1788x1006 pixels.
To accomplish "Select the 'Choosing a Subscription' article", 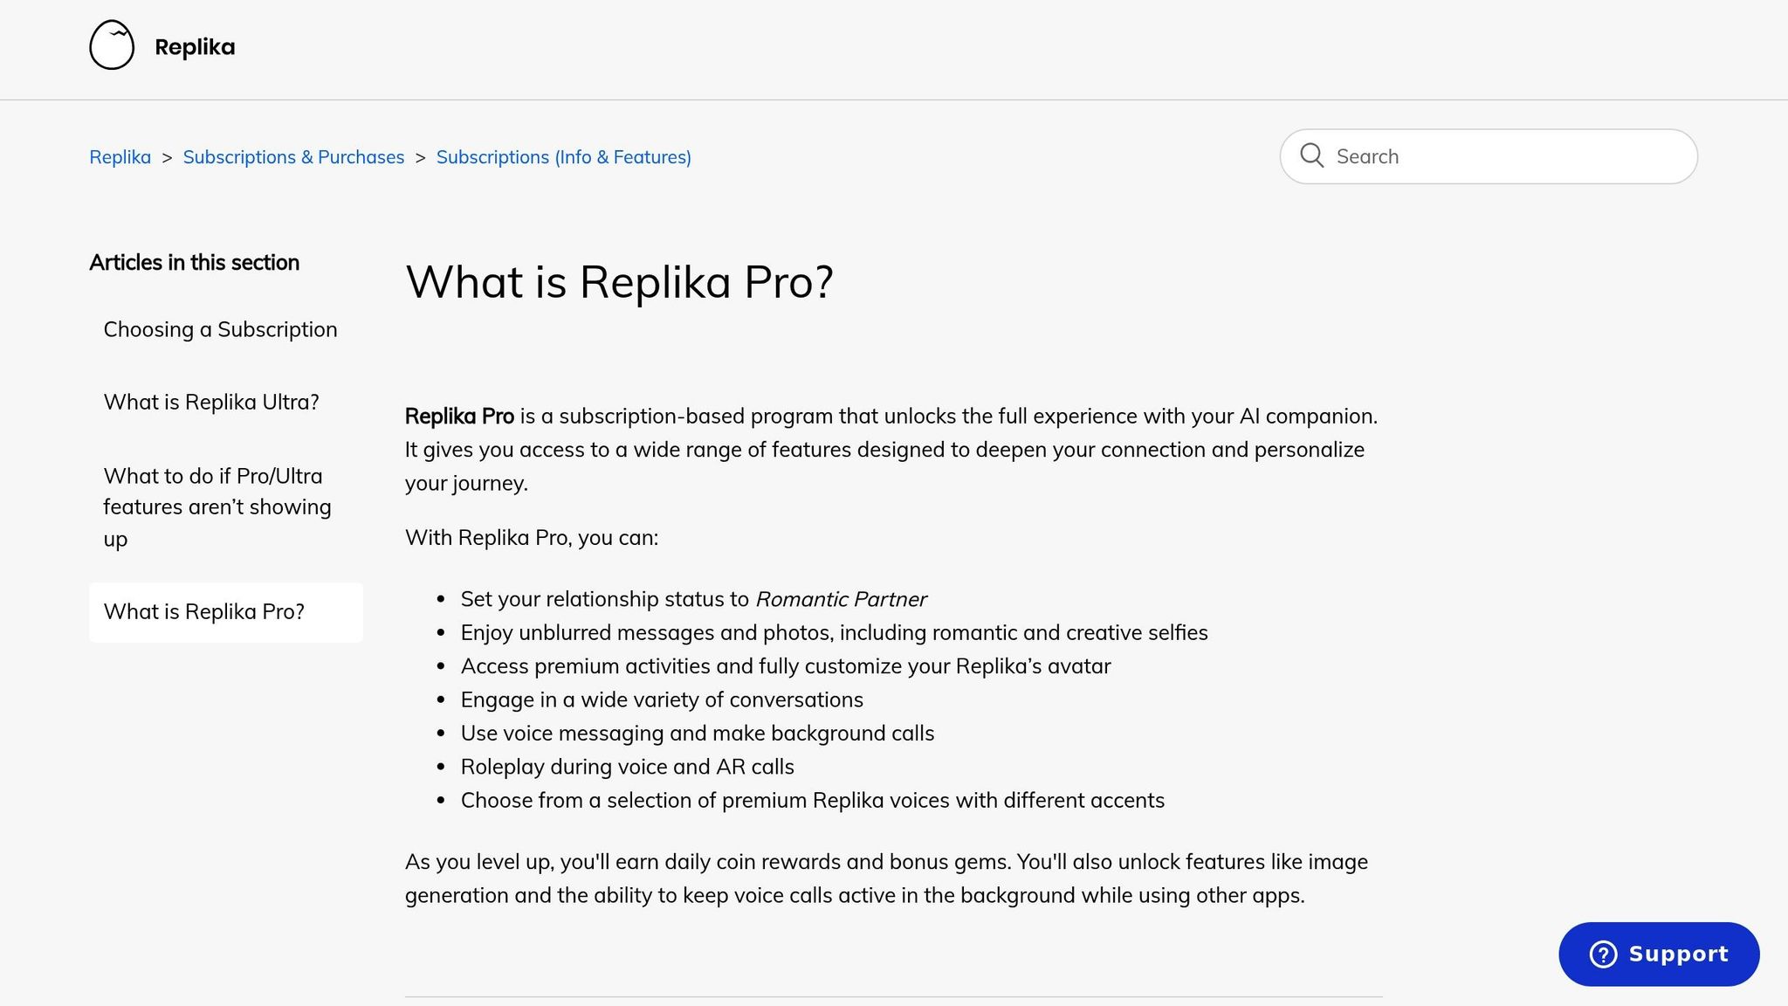I will pyautogui.click(x=220, y=329).
